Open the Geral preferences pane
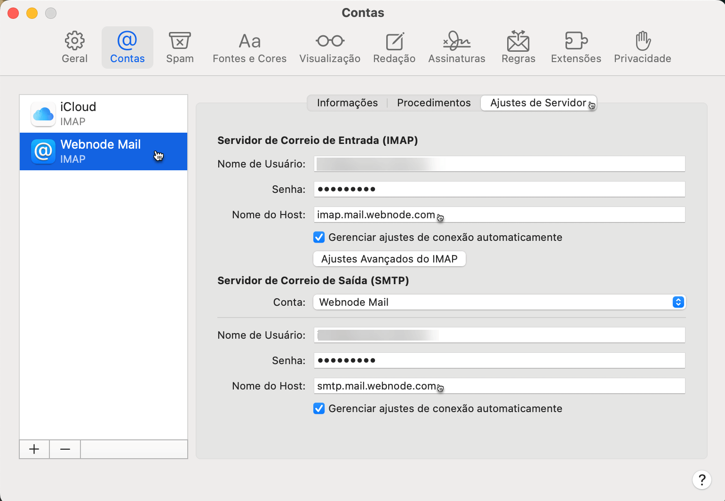 click(75, 48)
